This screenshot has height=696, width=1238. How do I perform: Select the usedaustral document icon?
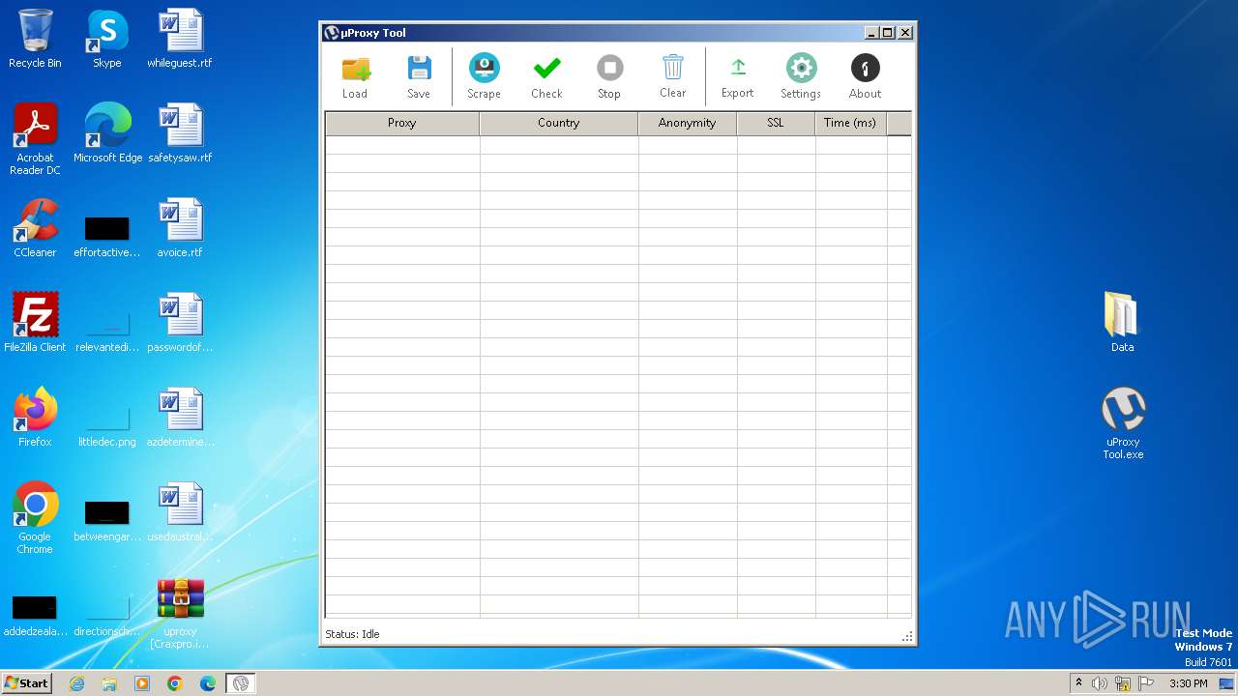coord(180,512)
